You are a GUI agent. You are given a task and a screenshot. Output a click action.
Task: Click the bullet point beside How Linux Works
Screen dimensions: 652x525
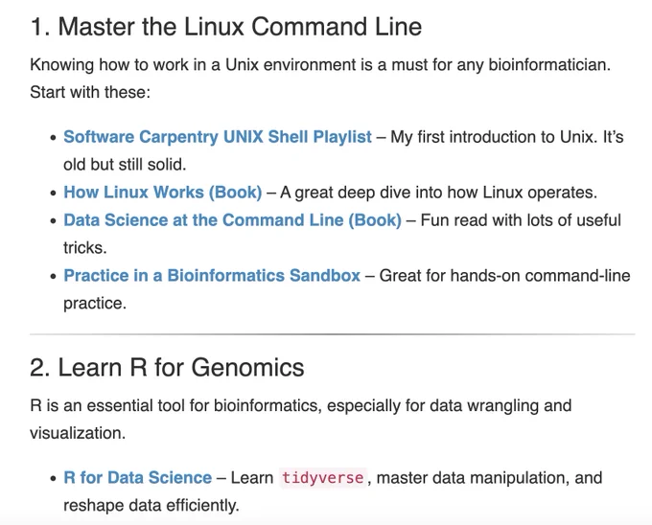[53, 194]
